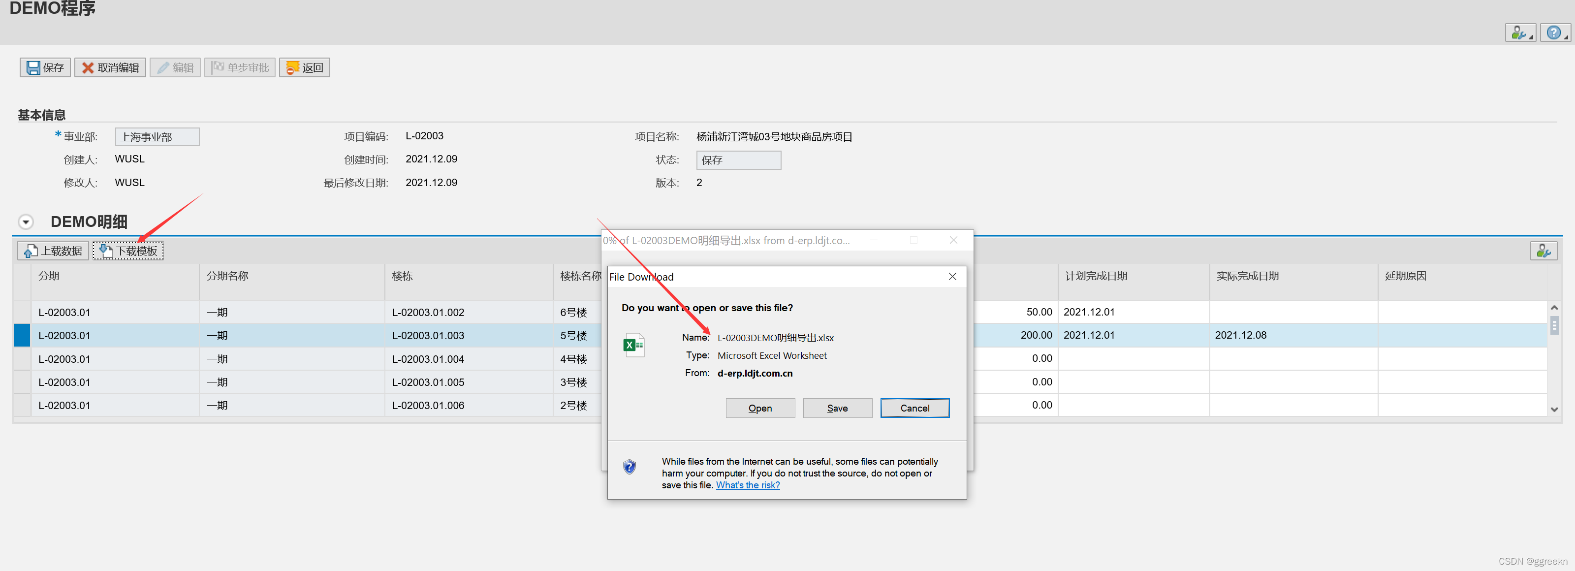Select the row for L-02003.01.006

point(22,405)
